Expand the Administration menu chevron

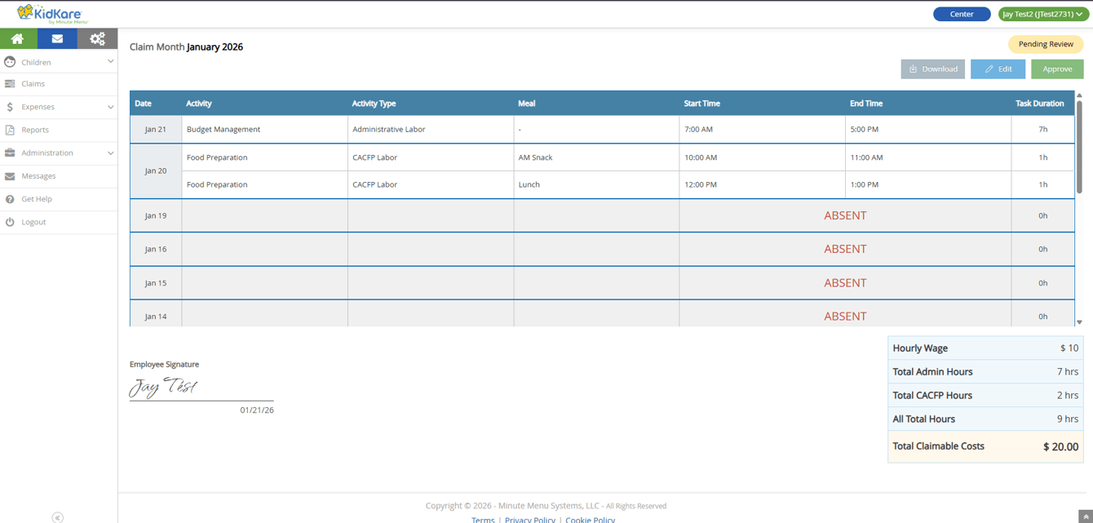coord(110,153)
